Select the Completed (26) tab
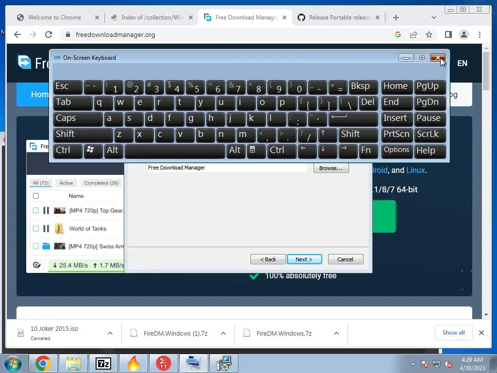 101,183
